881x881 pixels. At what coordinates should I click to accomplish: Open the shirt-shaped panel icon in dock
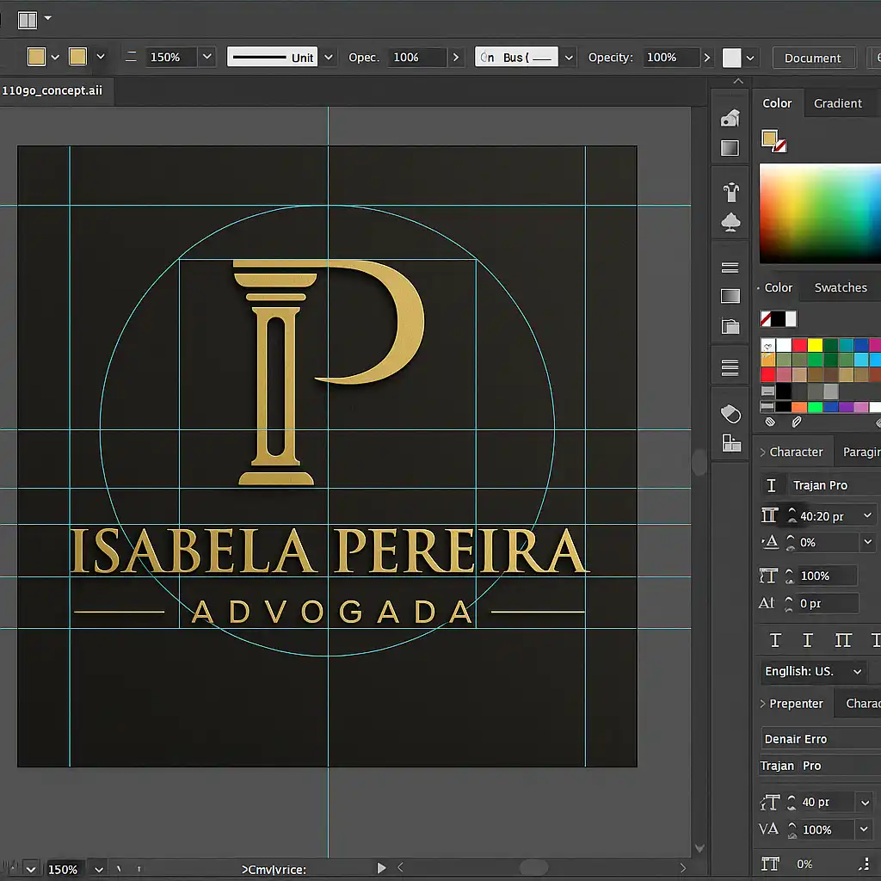730,192
